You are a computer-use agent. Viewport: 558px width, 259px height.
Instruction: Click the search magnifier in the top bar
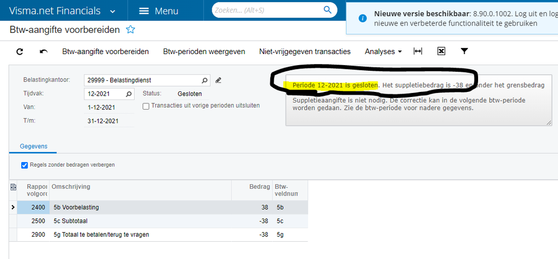(327, 10)
